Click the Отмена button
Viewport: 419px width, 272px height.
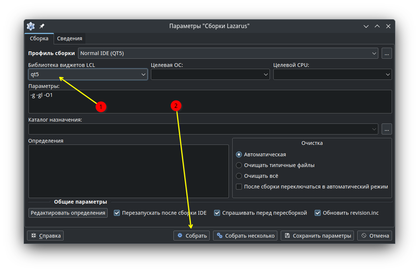(x=375, y=235)
